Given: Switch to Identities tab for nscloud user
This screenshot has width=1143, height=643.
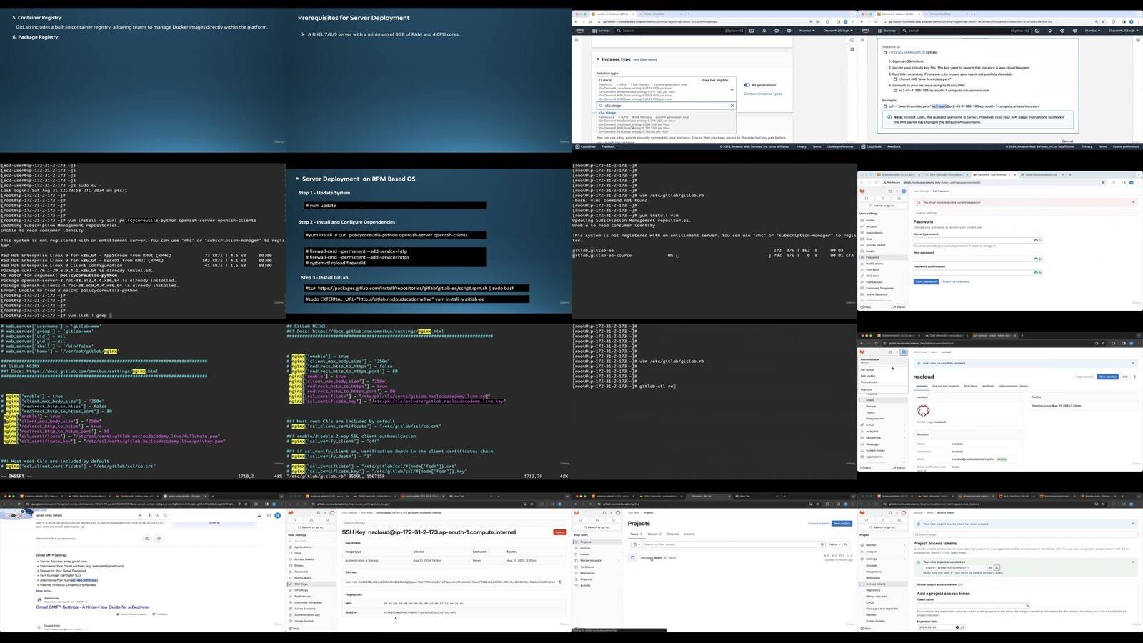Looking at the screenshot, I should [987, 386].
